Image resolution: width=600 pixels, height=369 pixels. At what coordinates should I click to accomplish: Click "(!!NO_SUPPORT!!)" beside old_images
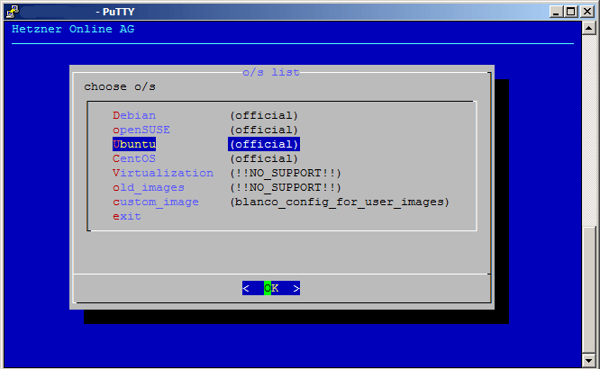pyautogui.click(x=286, y=188)
